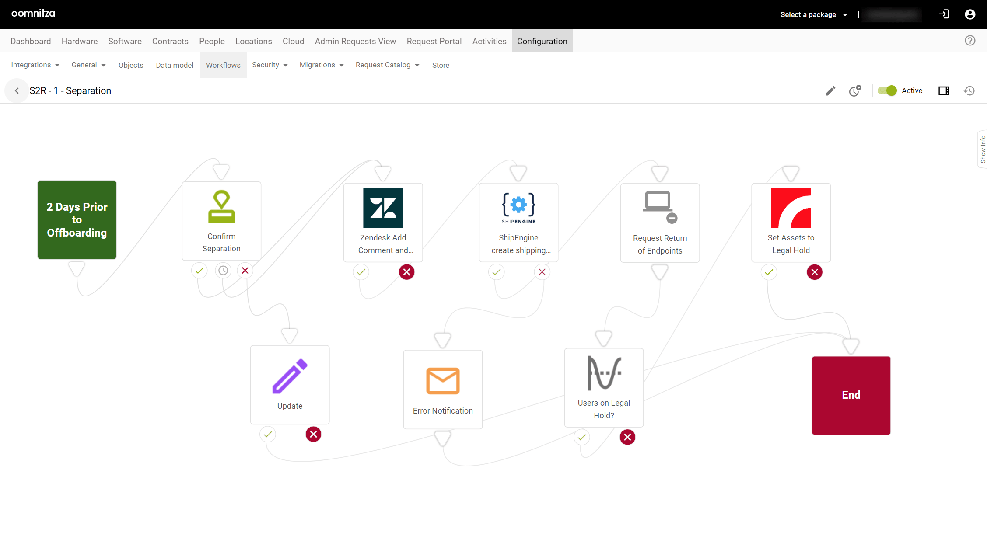This screenshot has width=987, height=560.
Task: Open the workflow history icon
Action: (x=969, y=90)
